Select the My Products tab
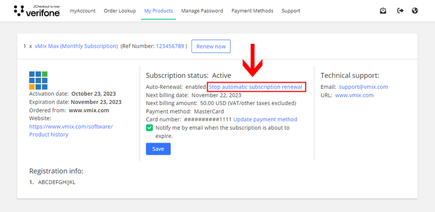435x212 pixels. pyautogui.click(x=158, y=11)
